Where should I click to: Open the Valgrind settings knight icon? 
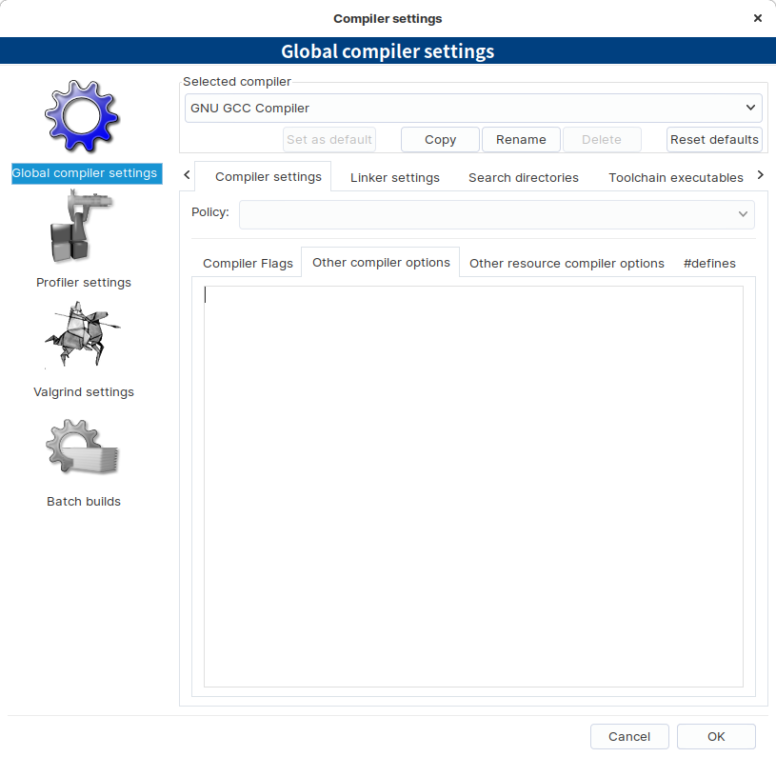coord(83,334)
